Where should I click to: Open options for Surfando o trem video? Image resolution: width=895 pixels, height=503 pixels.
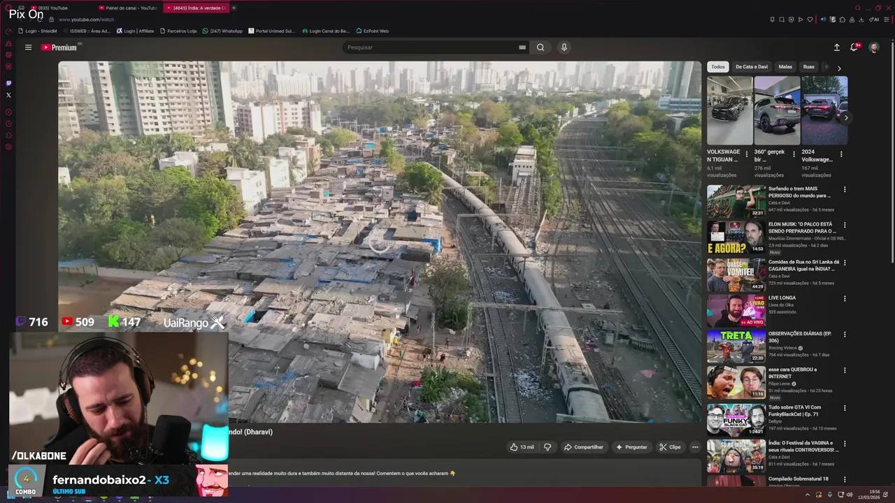click(x=845, y=189)
